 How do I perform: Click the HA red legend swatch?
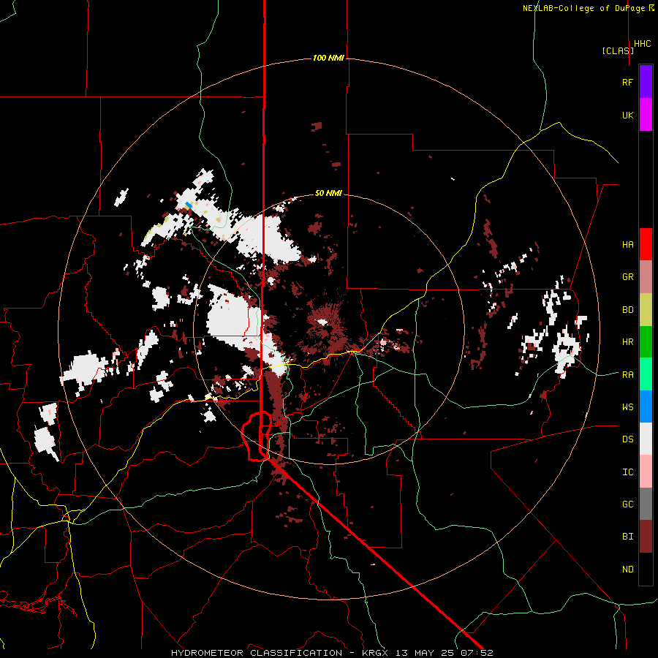(646, 244)
